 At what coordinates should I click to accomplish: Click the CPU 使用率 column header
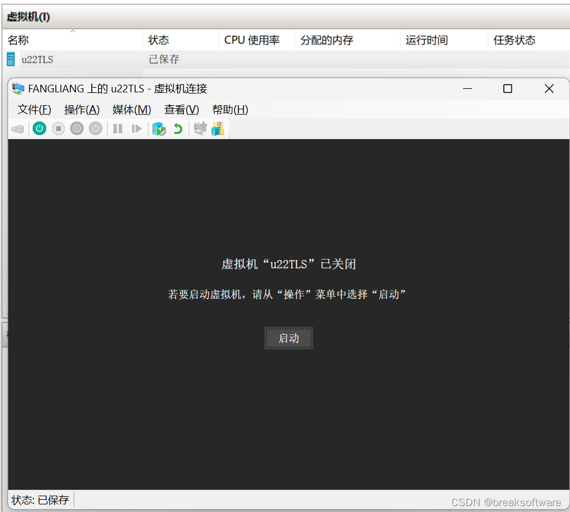click(x=251, y=40)
